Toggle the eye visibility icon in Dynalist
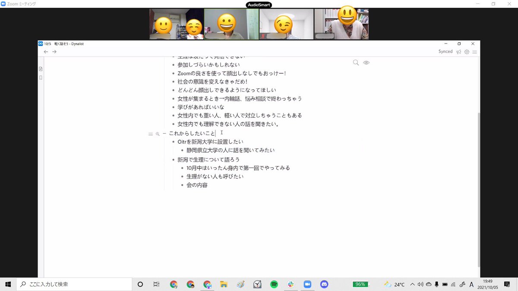This screenshot has height=291, width=518. pyautogui.click(x=366, y=63)
